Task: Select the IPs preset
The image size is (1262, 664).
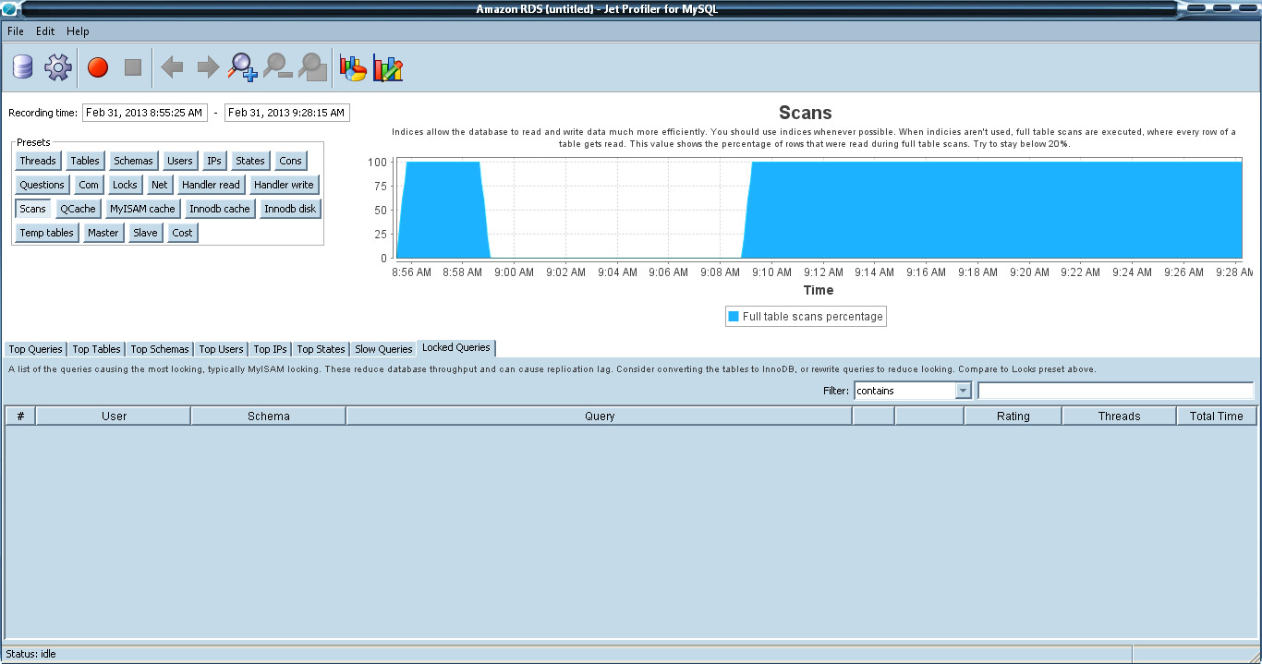Action: point(214,161)
